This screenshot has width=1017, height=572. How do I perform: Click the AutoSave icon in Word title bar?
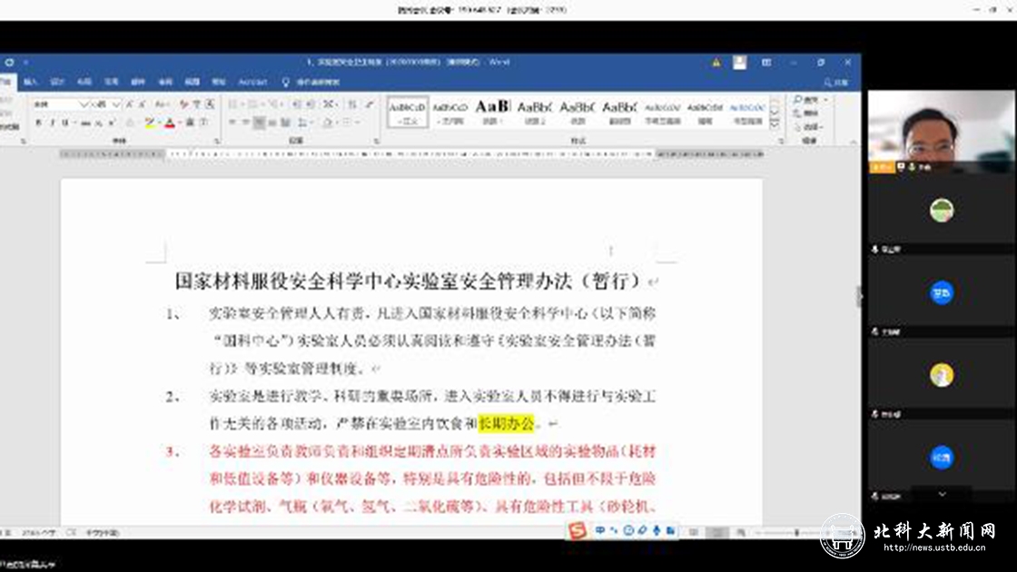[x=9, y=63]
